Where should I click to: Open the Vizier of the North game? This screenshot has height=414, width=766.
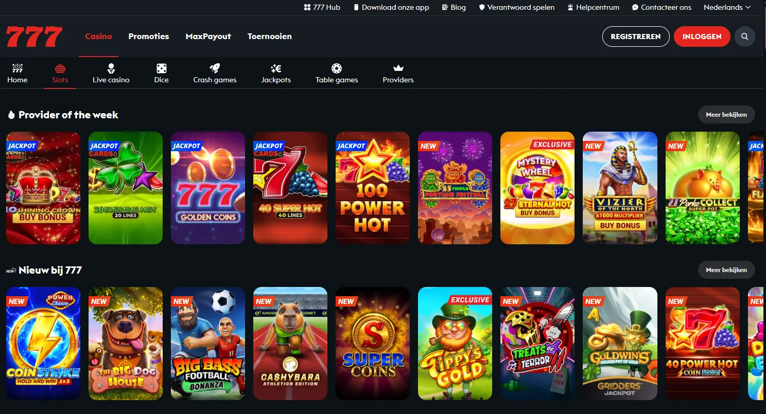click(x=620, y=188)
